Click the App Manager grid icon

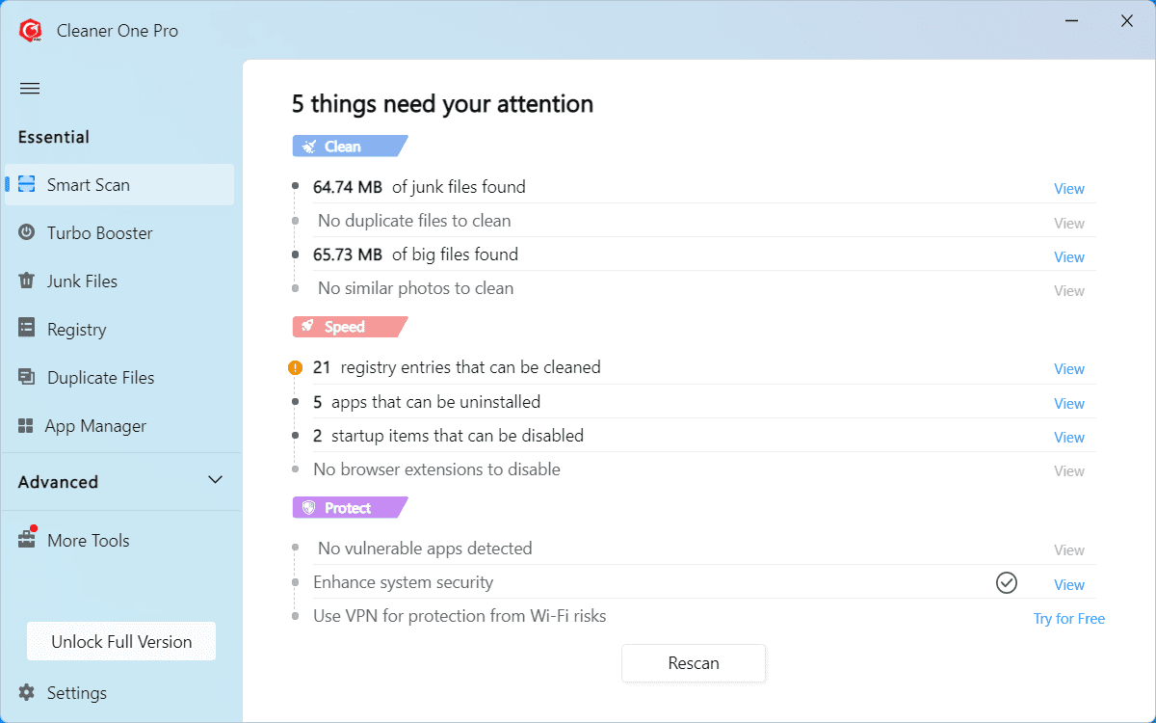tap(26, 425)
